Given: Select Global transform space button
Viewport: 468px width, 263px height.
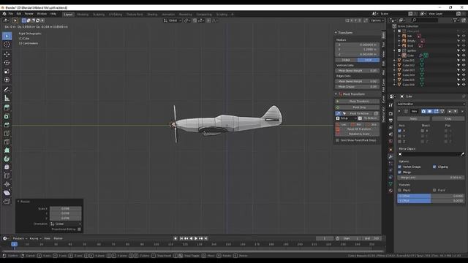Looking at the screenshot, I should click(x=346, y=60).
